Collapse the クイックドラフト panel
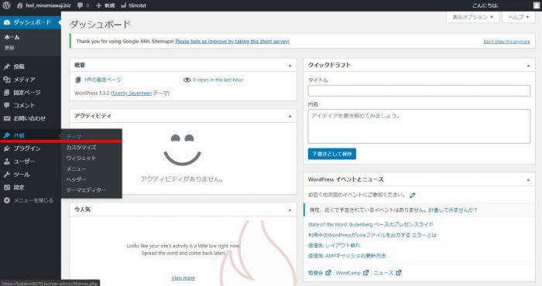542x286 pixels. [528, 66]
